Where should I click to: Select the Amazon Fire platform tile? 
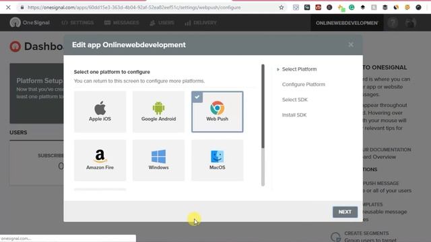100,160
